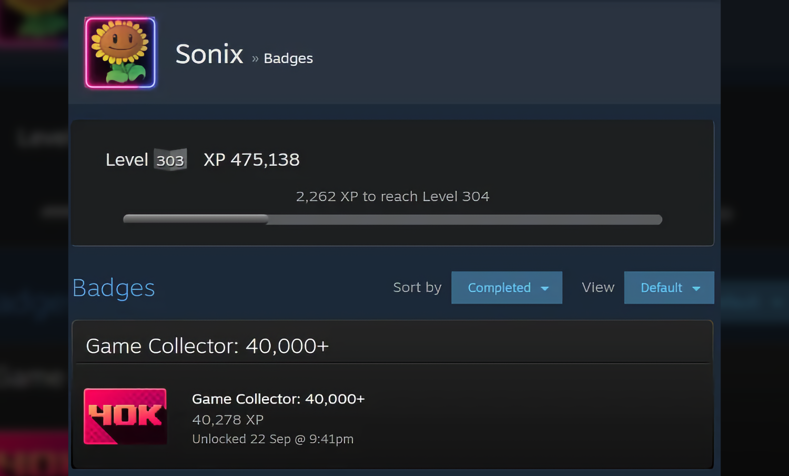
Task: Click the breadcrumb separator after Sonix
Action: pos(255,59)
